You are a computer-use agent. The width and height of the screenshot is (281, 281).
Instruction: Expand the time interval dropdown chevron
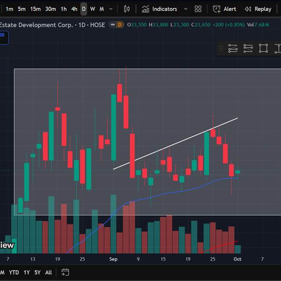(111, 9)
